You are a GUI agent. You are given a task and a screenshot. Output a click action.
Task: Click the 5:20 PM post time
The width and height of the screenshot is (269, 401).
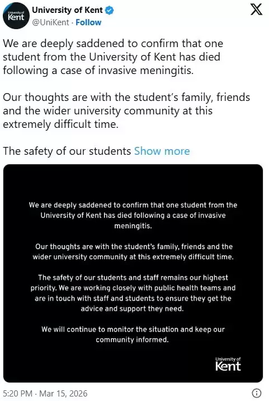[17, 393]
